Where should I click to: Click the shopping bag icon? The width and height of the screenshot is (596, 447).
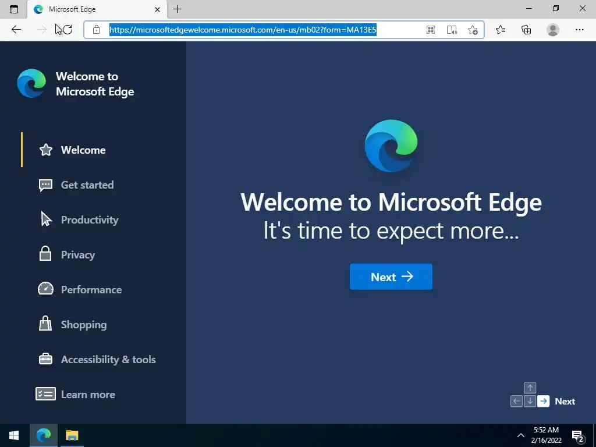[x=45, y=324]
